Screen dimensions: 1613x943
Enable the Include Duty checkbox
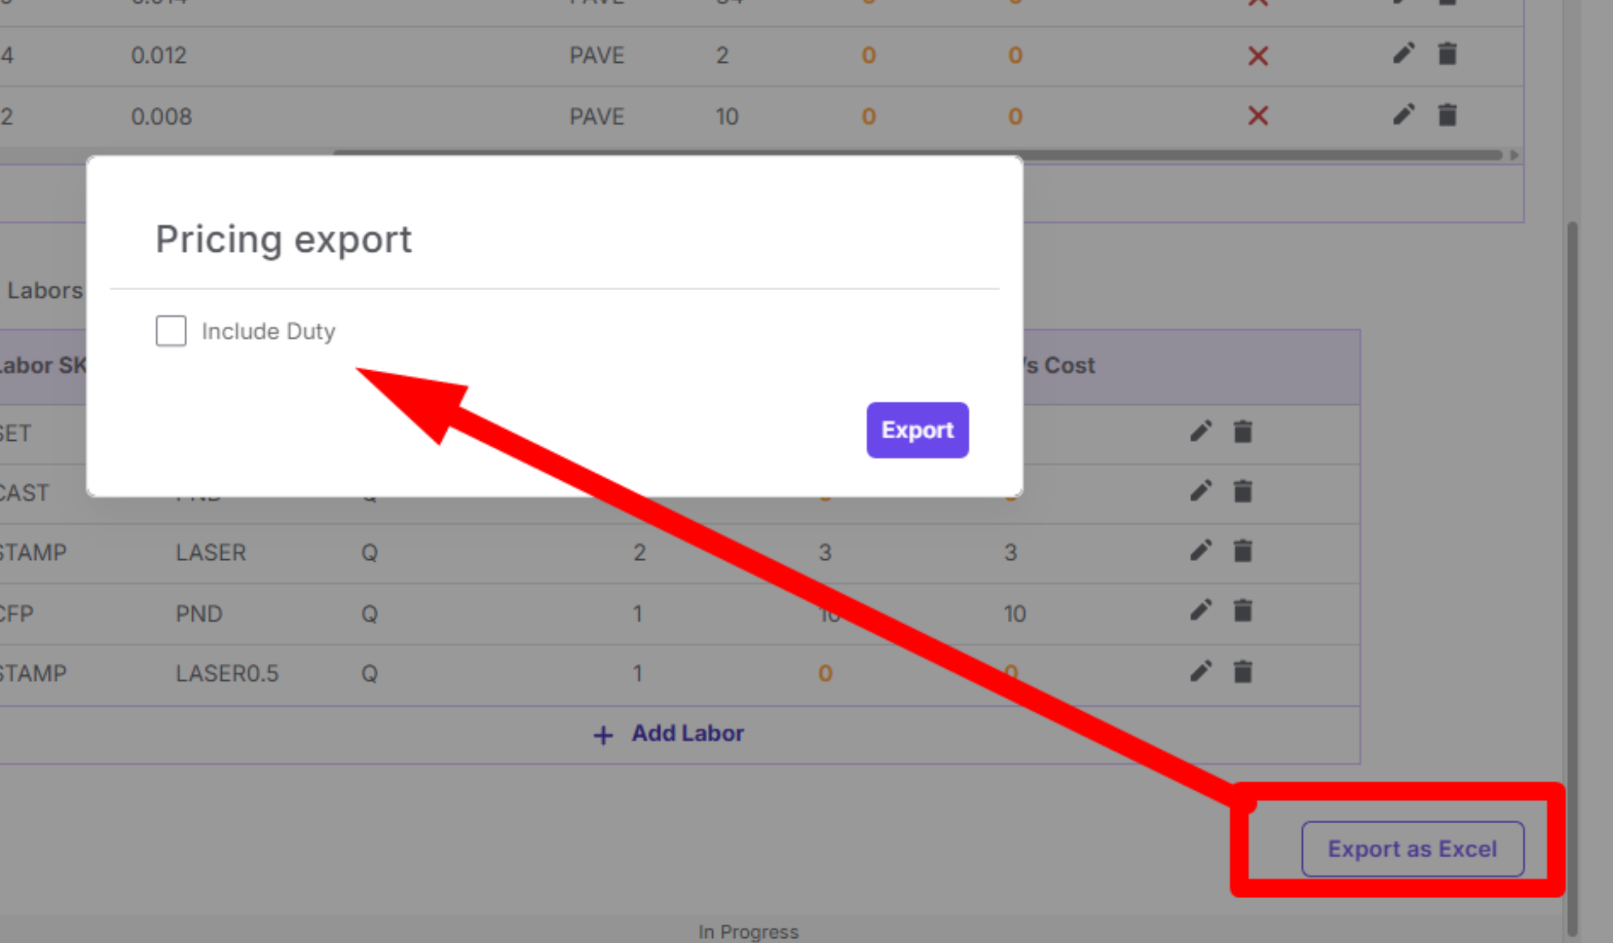[x=171, y=331]
